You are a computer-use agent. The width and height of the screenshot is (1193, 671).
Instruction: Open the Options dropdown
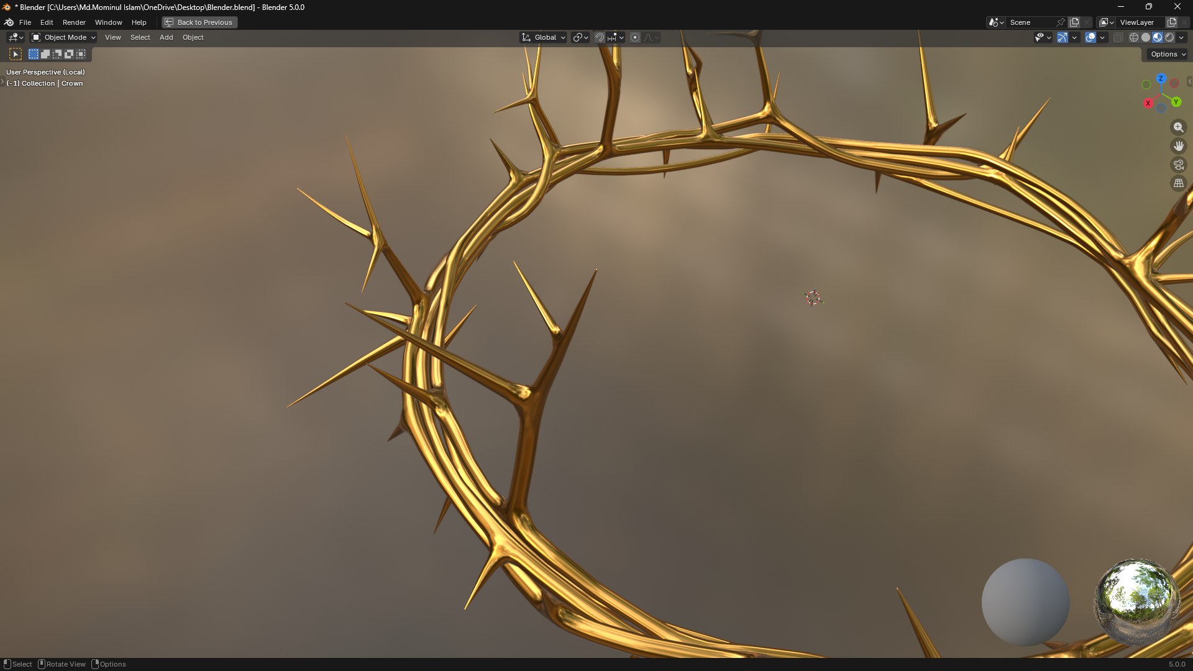[x=1168, y=54]
